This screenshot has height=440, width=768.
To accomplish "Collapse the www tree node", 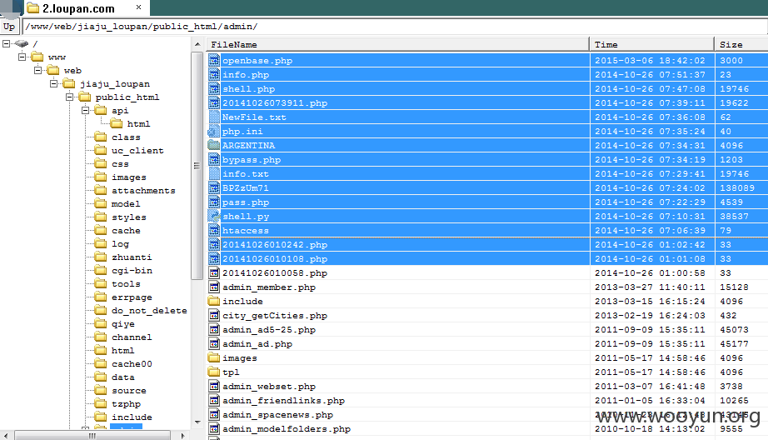I will click(x=22, y=57).
